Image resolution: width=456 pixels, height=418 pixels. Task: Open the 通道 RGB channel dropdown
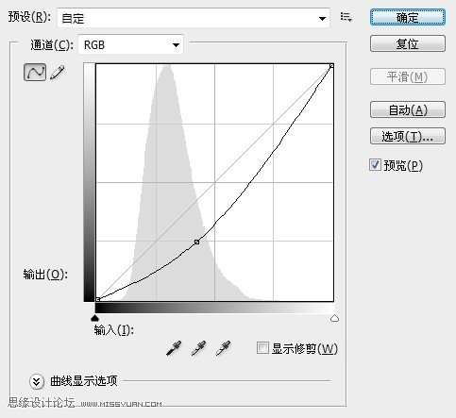pos(130,45)
